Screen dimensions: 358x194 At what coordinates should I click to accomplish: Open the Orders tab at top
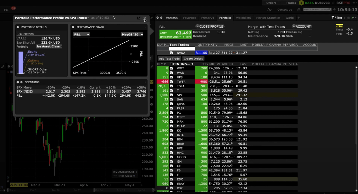click(271, 3)
